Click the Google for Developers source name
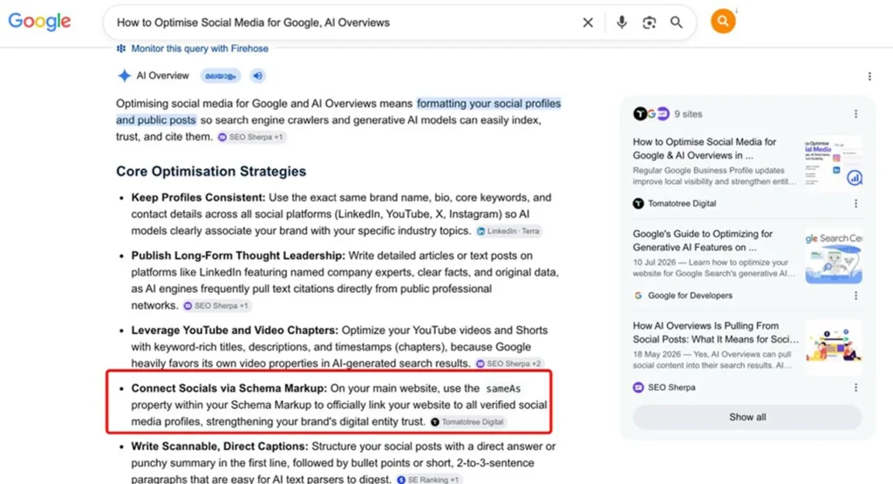The image size is (893, 484). click(691, 296)
